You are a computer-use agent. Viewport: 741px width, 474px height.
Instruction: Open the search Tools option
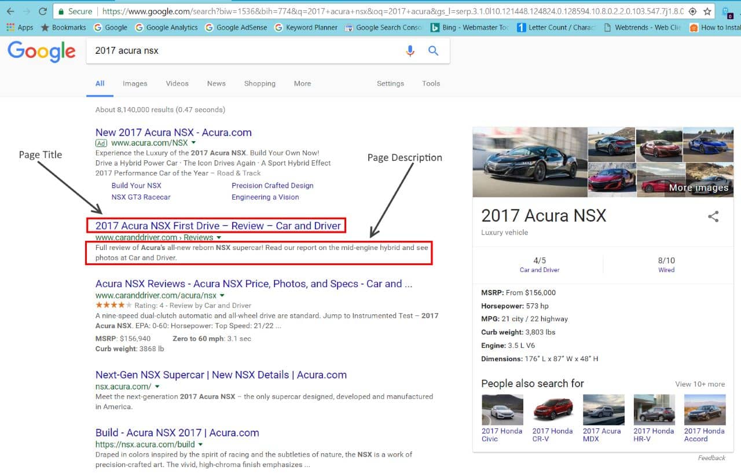[x=431, y=83]
